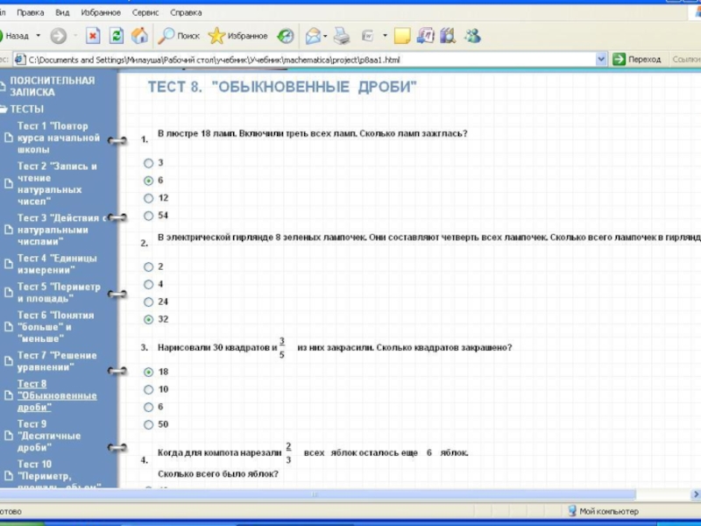Screen dimensions: 701x526
Task: Select answer 50 for question 3
Action: point(148,425)
